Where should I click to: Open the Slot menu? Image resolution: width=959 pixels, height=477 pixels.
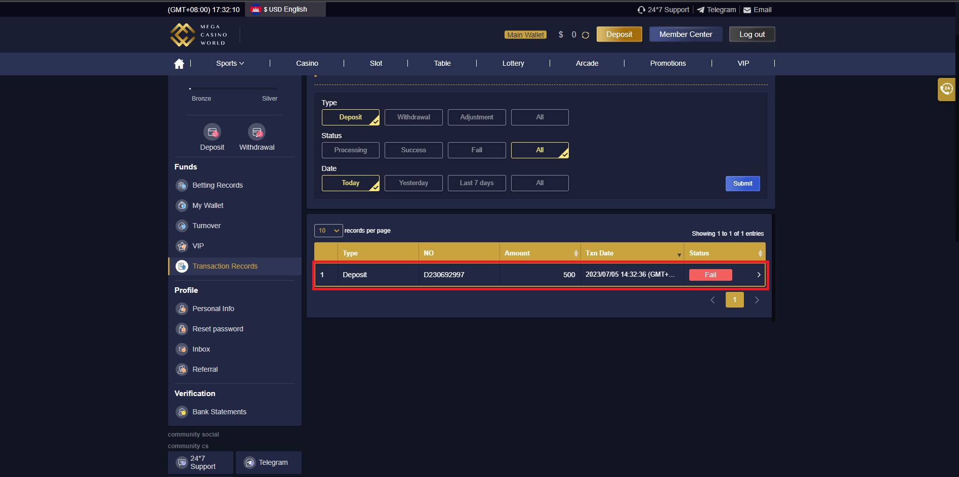[376, 63]
